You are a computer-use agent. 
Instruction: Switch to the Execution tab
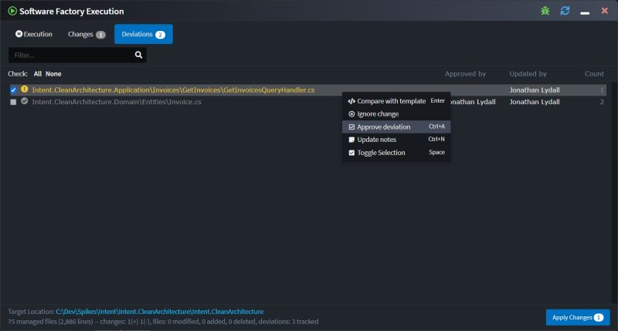[x=34, y=34]
